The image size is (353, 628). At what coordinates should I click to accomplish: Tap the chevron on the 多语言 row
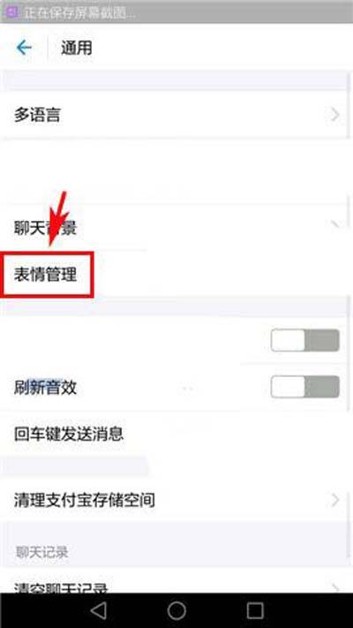point(335,115)
